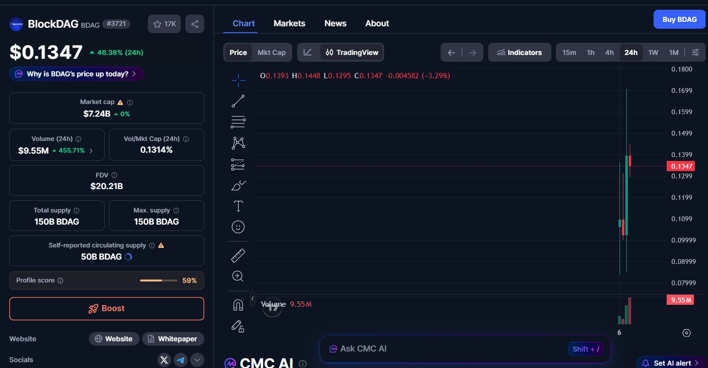The image size is (708, 368).
Task: Select the text annotation tool
Action: point(238,206)
